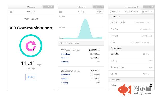Screen dimensions: 163x101
Task: Close the History window
Action: click(102, 7)
